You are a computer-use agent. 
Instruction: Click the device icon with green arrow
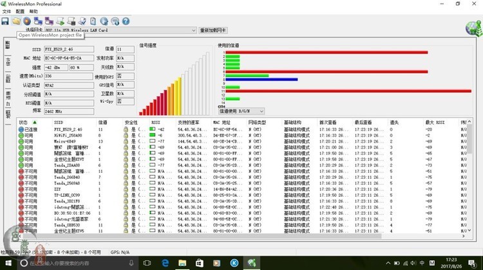(61, 21)
